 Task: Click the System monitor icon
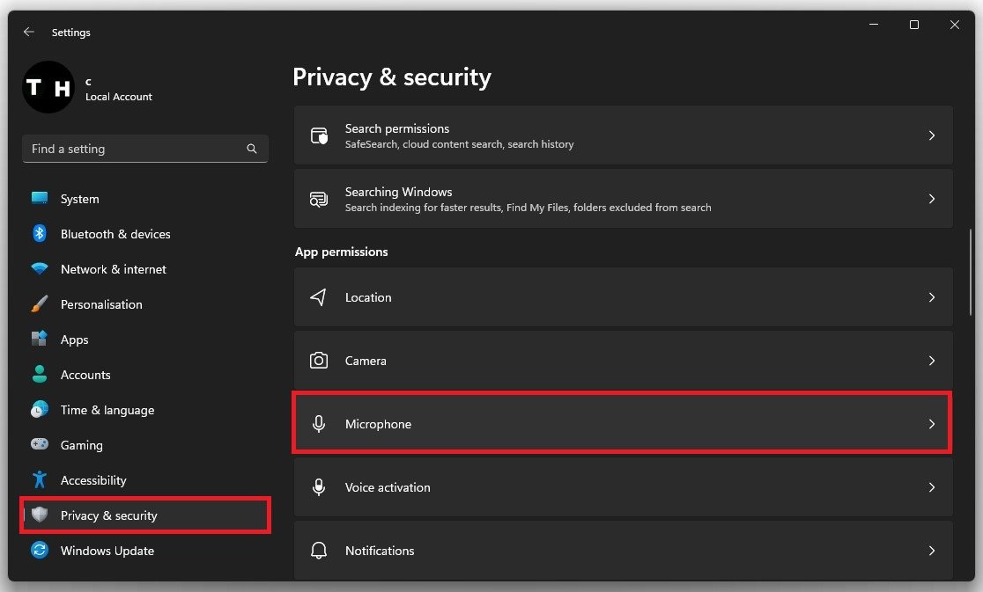[40, 199]
